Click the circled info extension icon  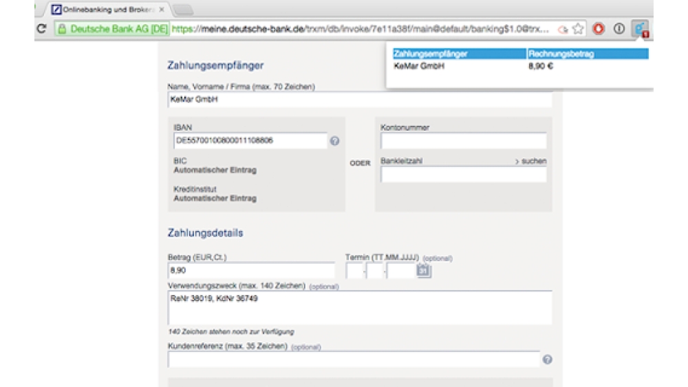click(x=619, y=29)
